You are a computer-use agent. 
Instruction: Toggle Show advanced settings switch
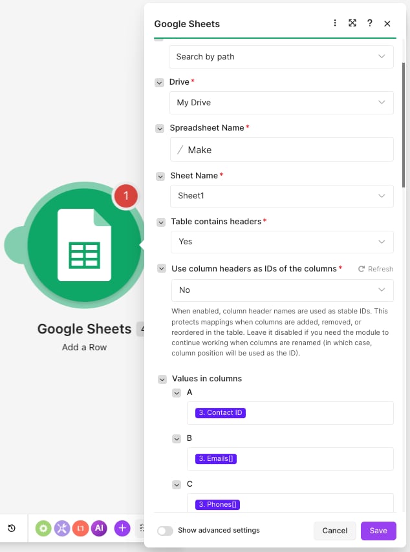coord(165,531)
